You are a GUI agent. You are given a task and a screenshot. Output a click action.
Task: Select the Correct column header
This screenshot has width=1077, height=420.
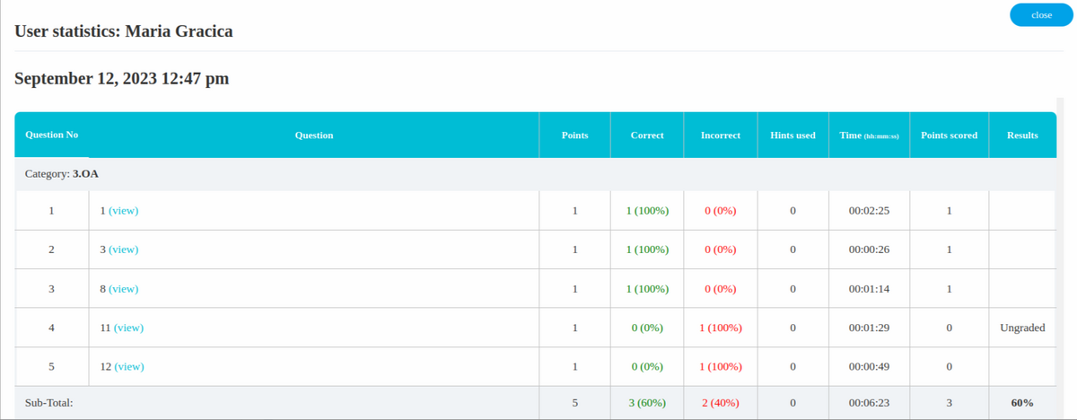(647, 136)
